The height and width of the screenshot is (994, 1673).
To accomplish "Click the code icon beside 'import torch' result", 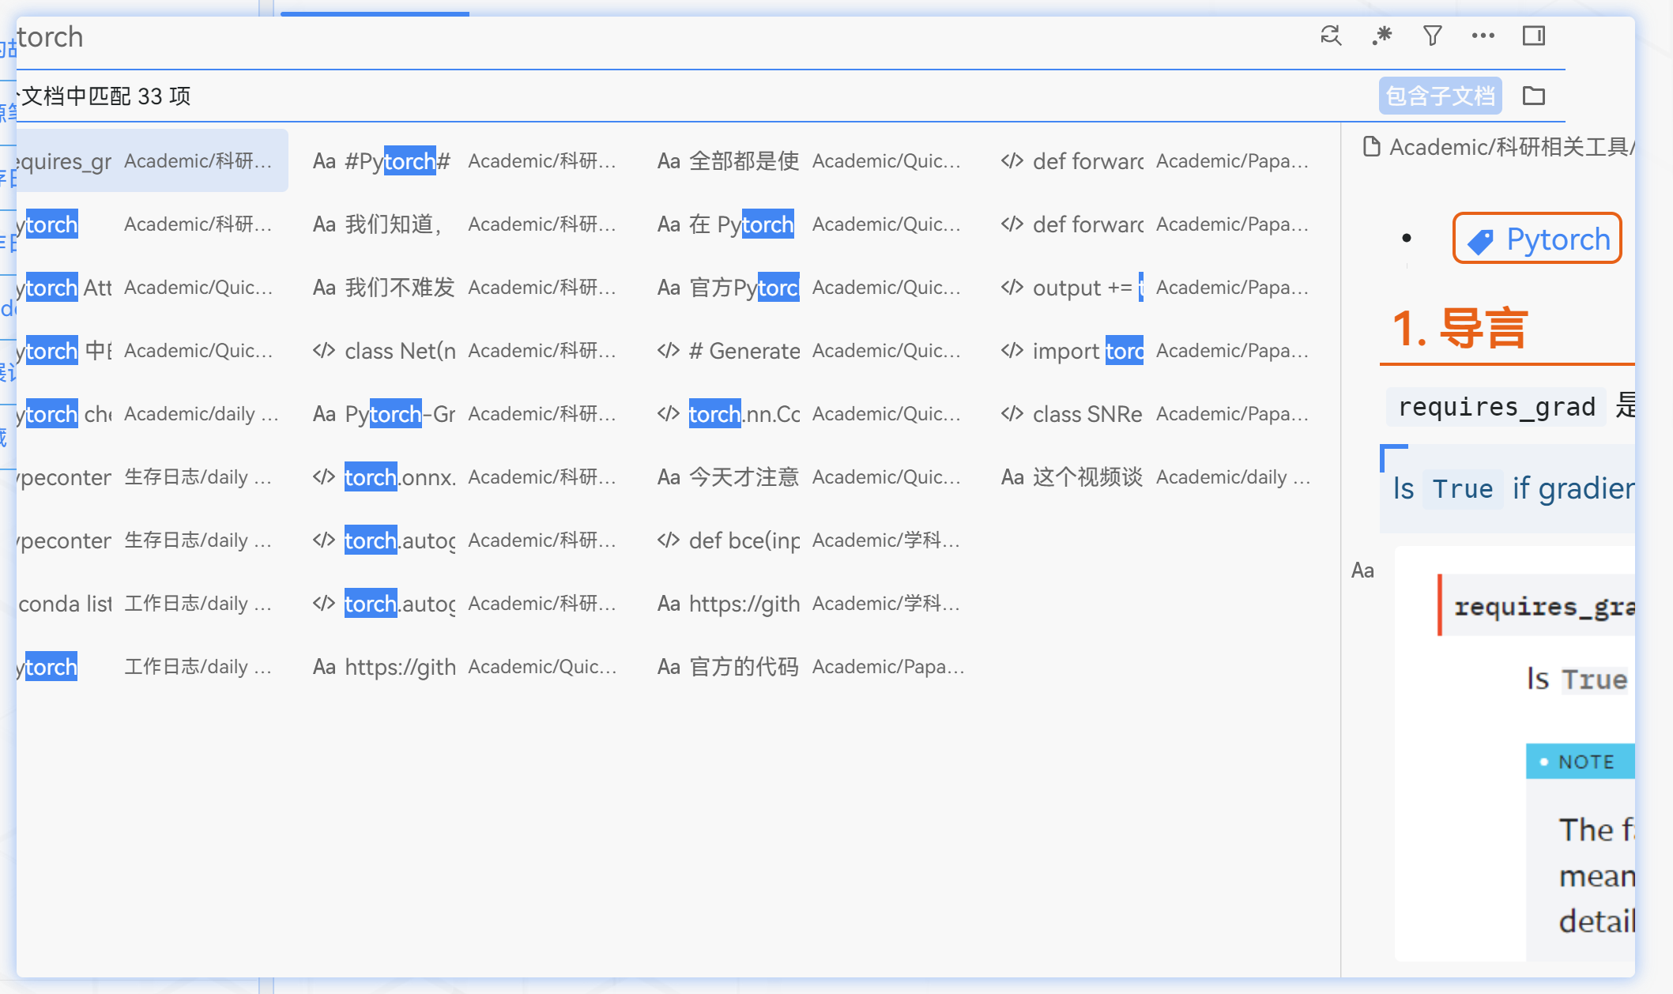I will click(1012, 351).
